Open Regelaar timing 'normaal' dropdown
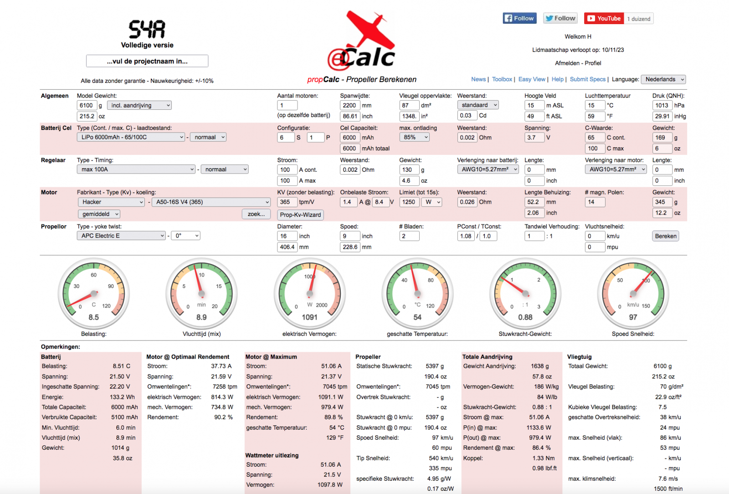Screen dimensions: 729x494 pos(225,170)
